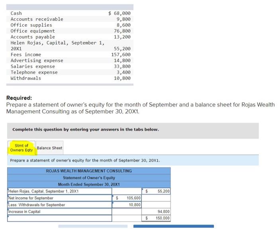Click the 94,800 increase in capital value
The width and height of the screenshot is (279, 229).
click(156, 212)
